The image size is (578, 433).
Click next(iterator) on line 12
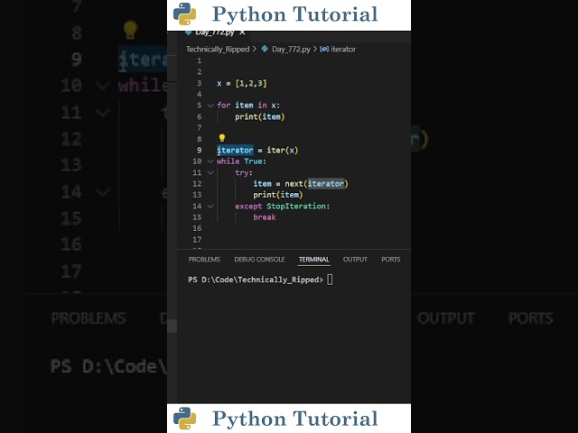click(x=316, y=184)
